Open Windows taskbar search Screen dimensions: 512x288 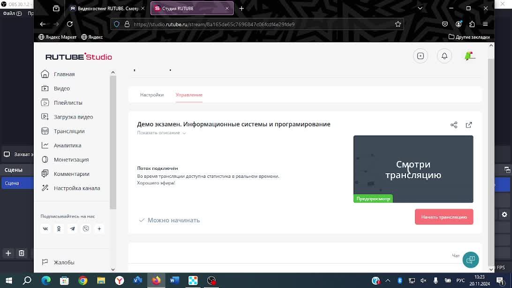click(27, 280)
